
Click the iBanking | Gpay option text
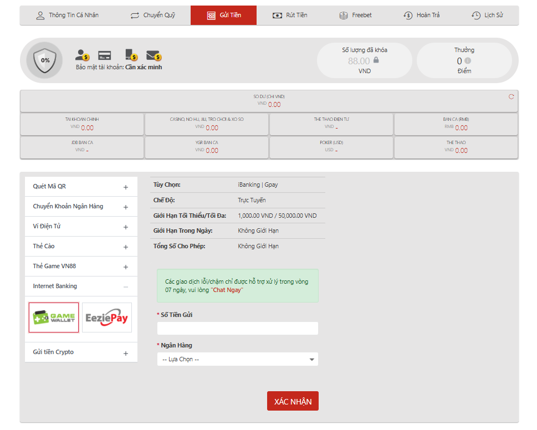point(258,185)
